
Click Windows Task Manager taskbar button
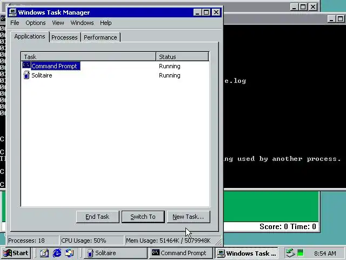coord(246,253)
